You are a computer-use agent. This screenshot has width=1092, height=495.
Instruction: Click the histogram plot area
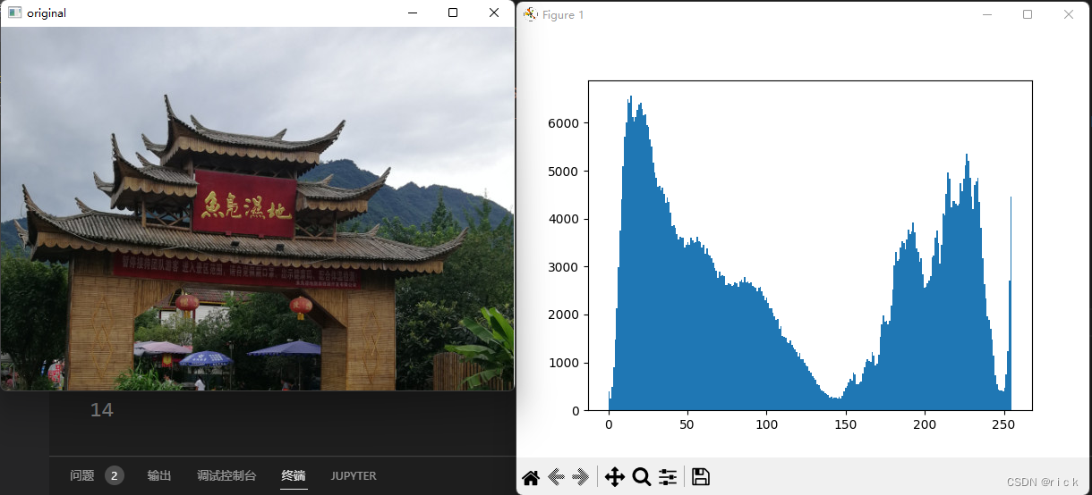pos(810,246)
